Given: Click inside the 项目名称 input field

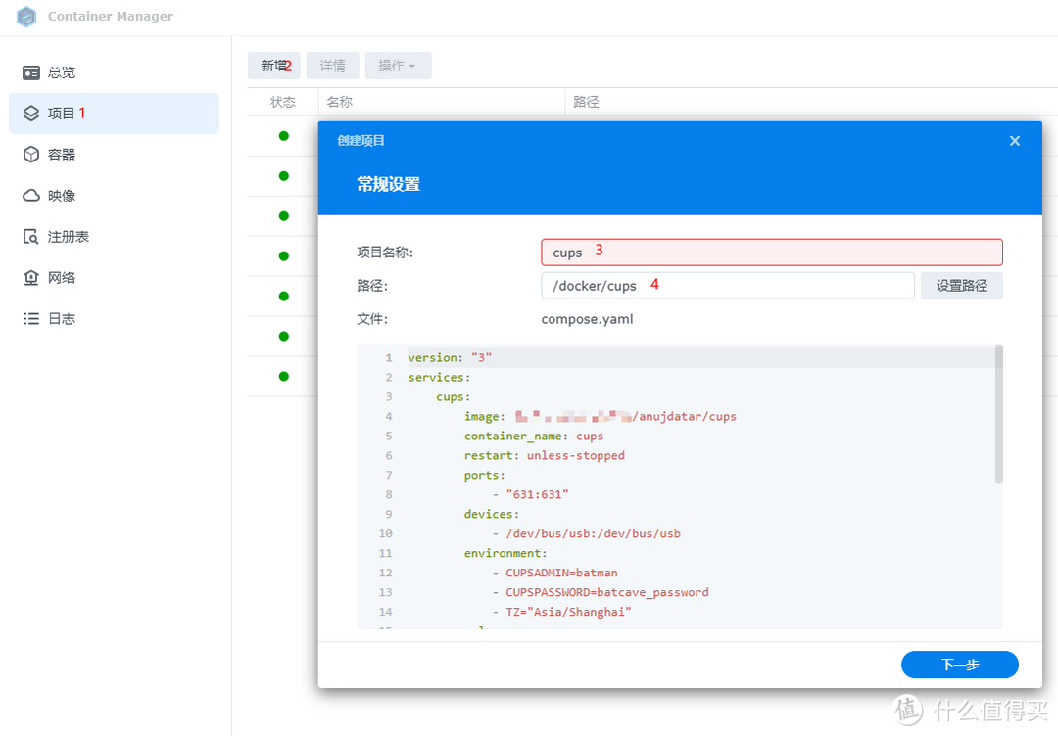Looking at the screenshot, I should [771, 252].
